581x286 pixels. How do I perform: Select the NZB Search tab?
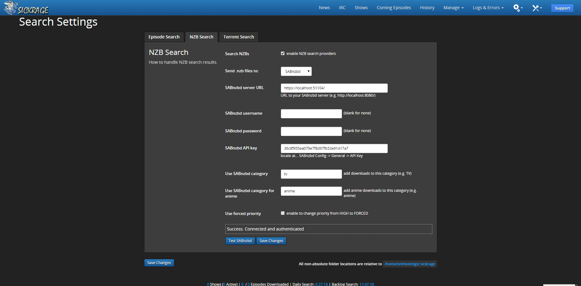(x=201, y=37)
